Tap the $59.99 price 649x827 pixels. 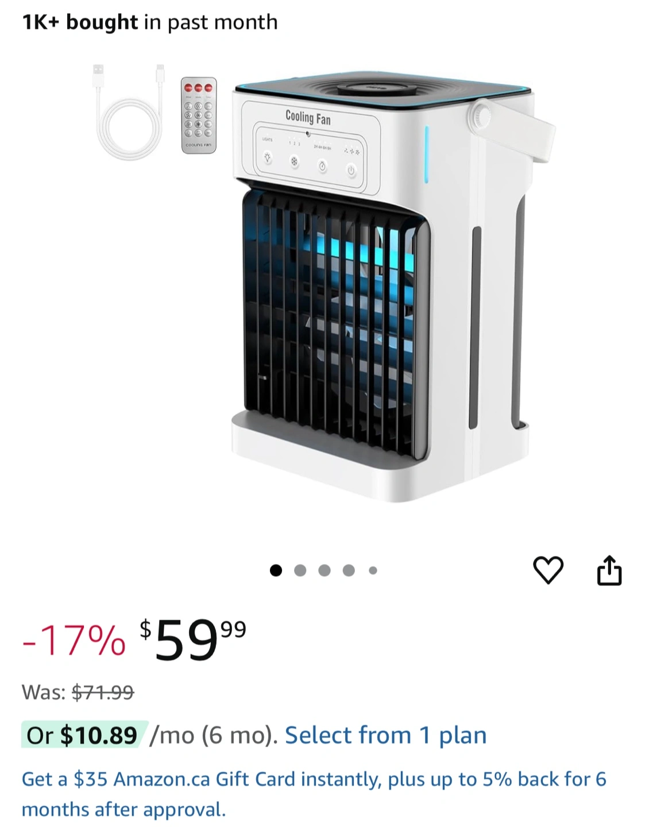pos(193,640)
